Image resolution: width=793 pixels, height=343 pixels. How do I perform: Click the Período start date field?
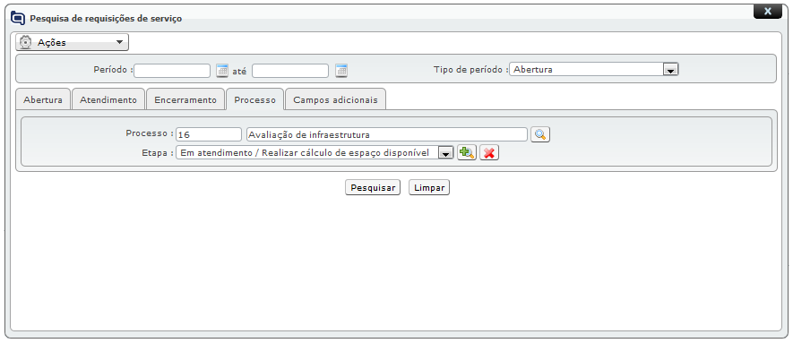[172, 70]
